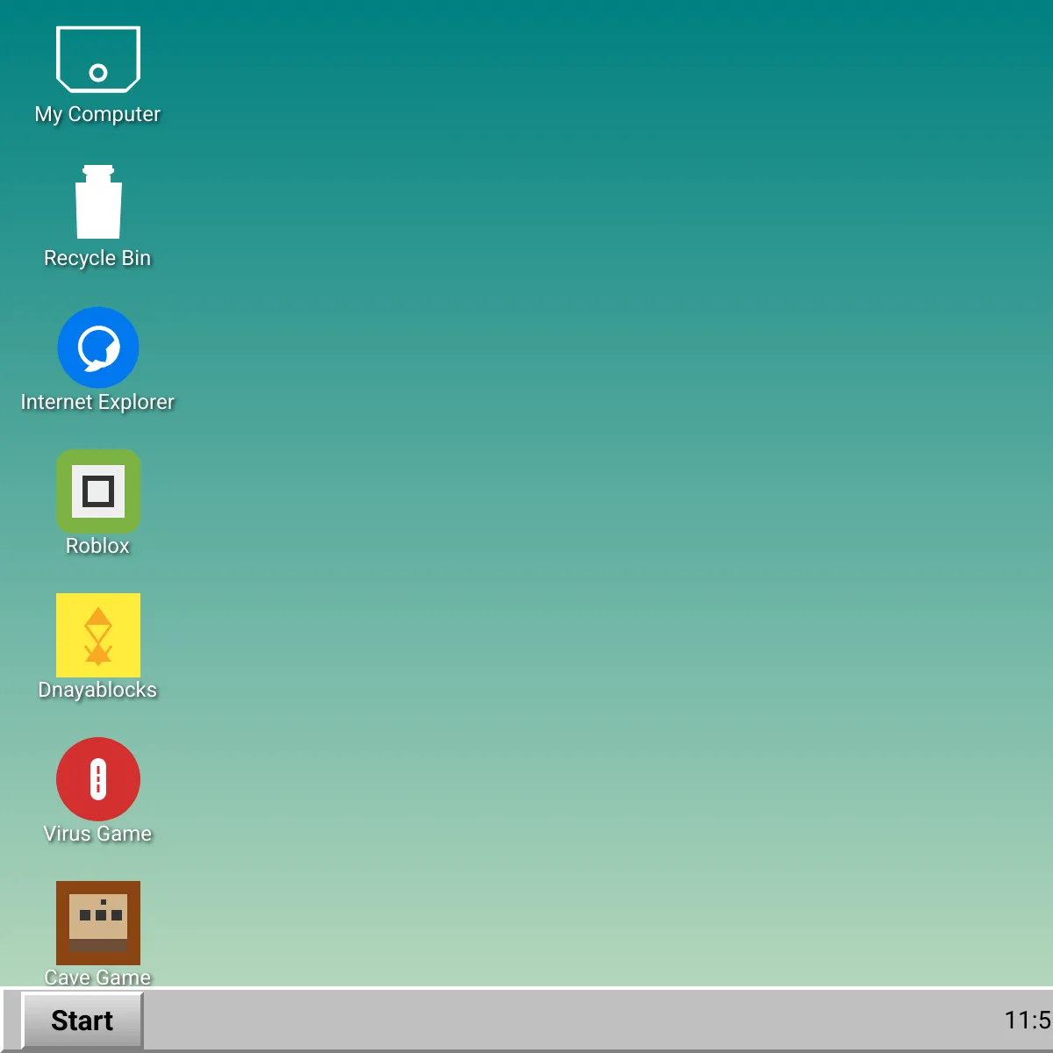Screen dimensions: 1053x1053
Task: Open the red Virus Game icon
Action: coord(98,779)
